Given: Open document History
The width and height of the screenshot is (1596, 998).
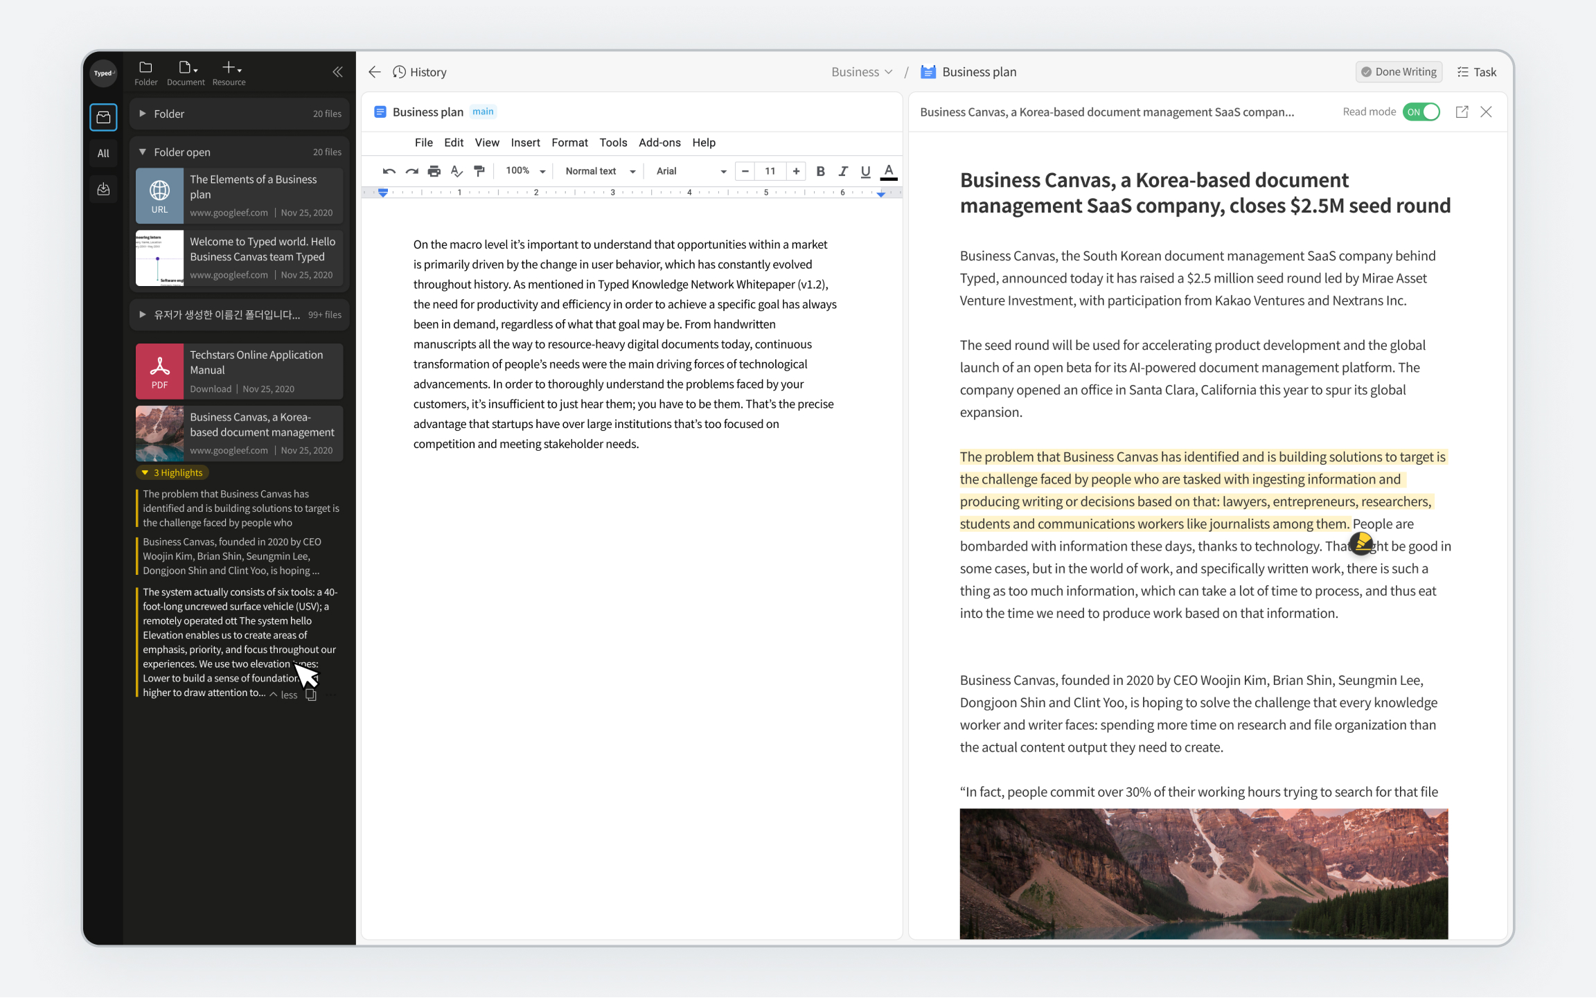Looking at the screenshot, I should click(420, 72).
